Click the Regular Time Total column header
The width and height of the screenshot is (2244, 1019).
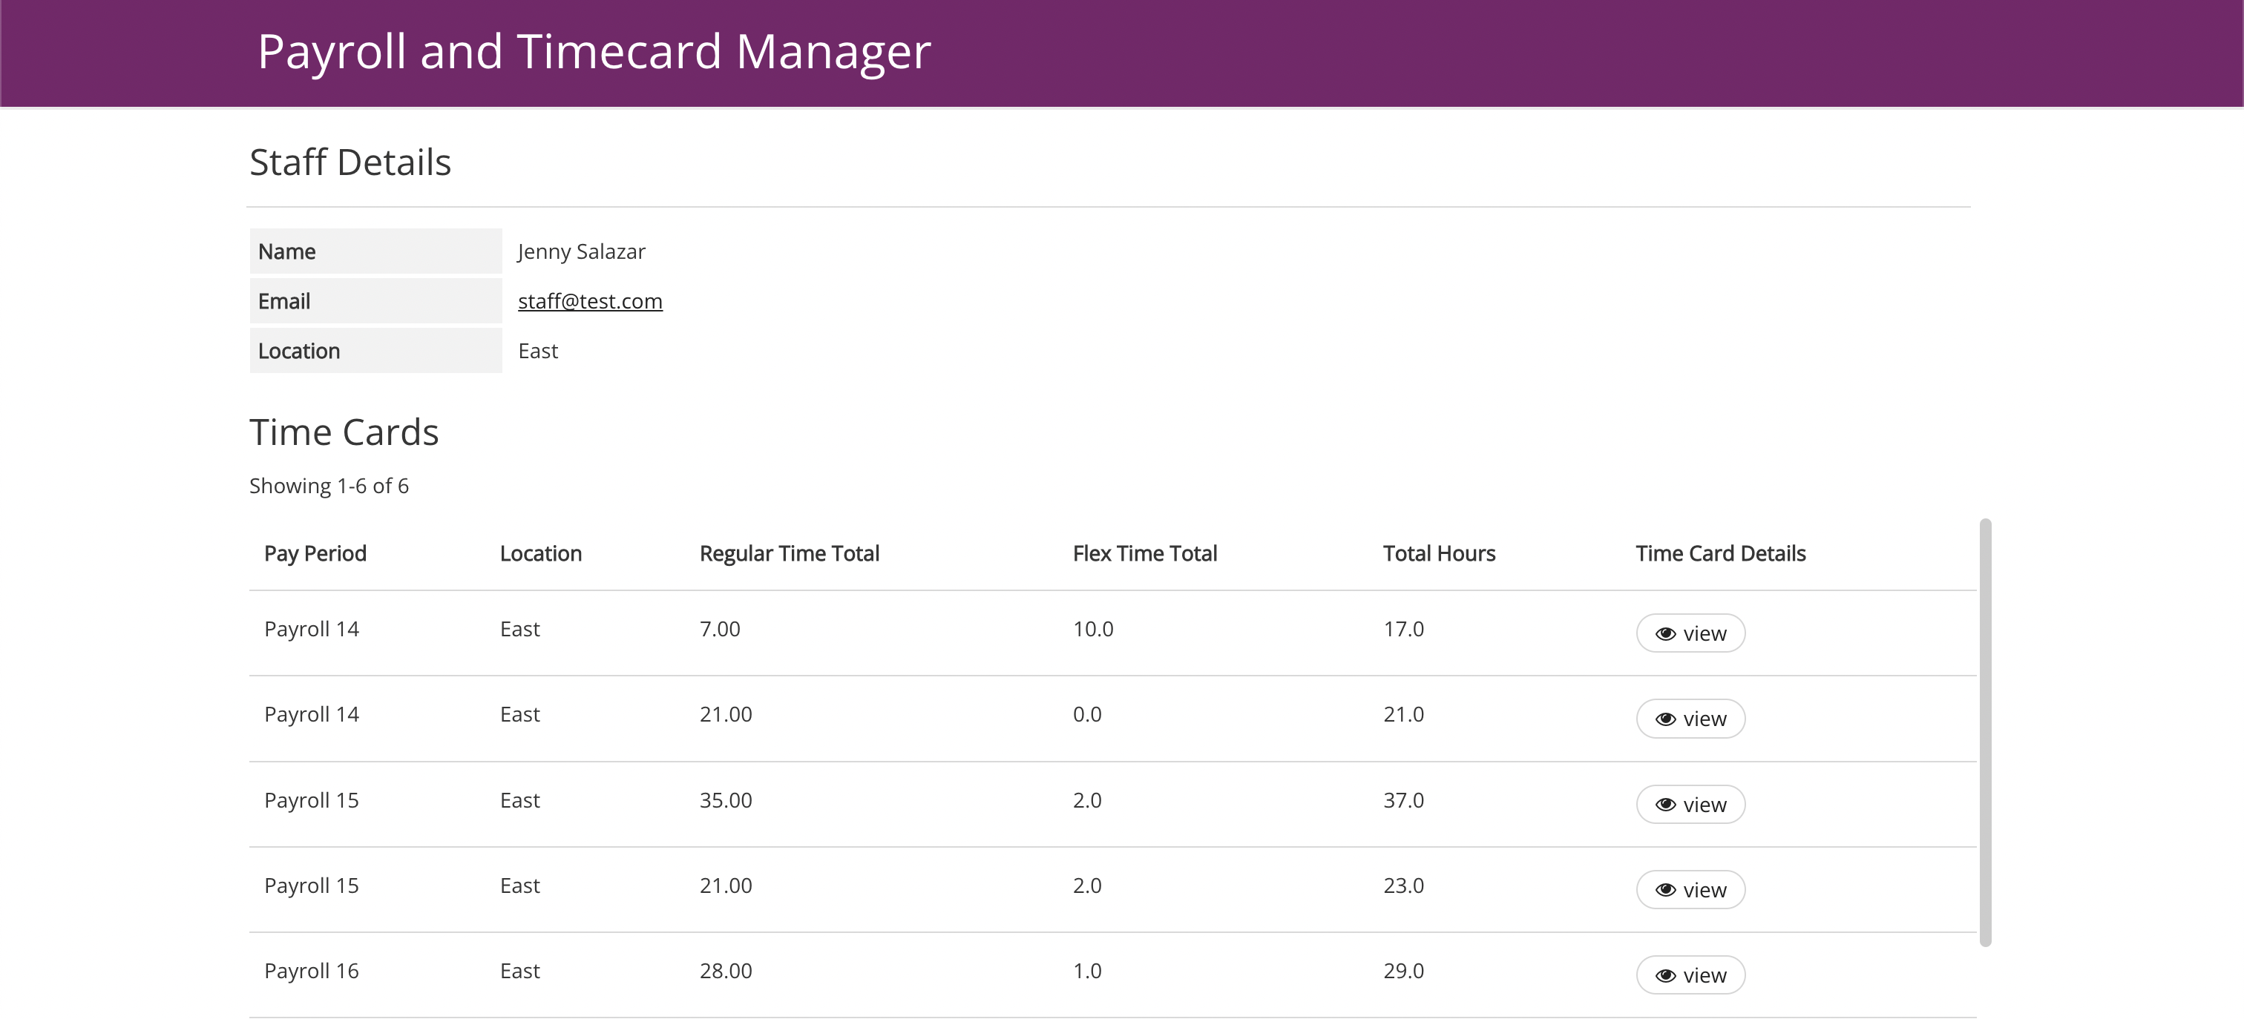pyautogui.click(x=790, y=554)
